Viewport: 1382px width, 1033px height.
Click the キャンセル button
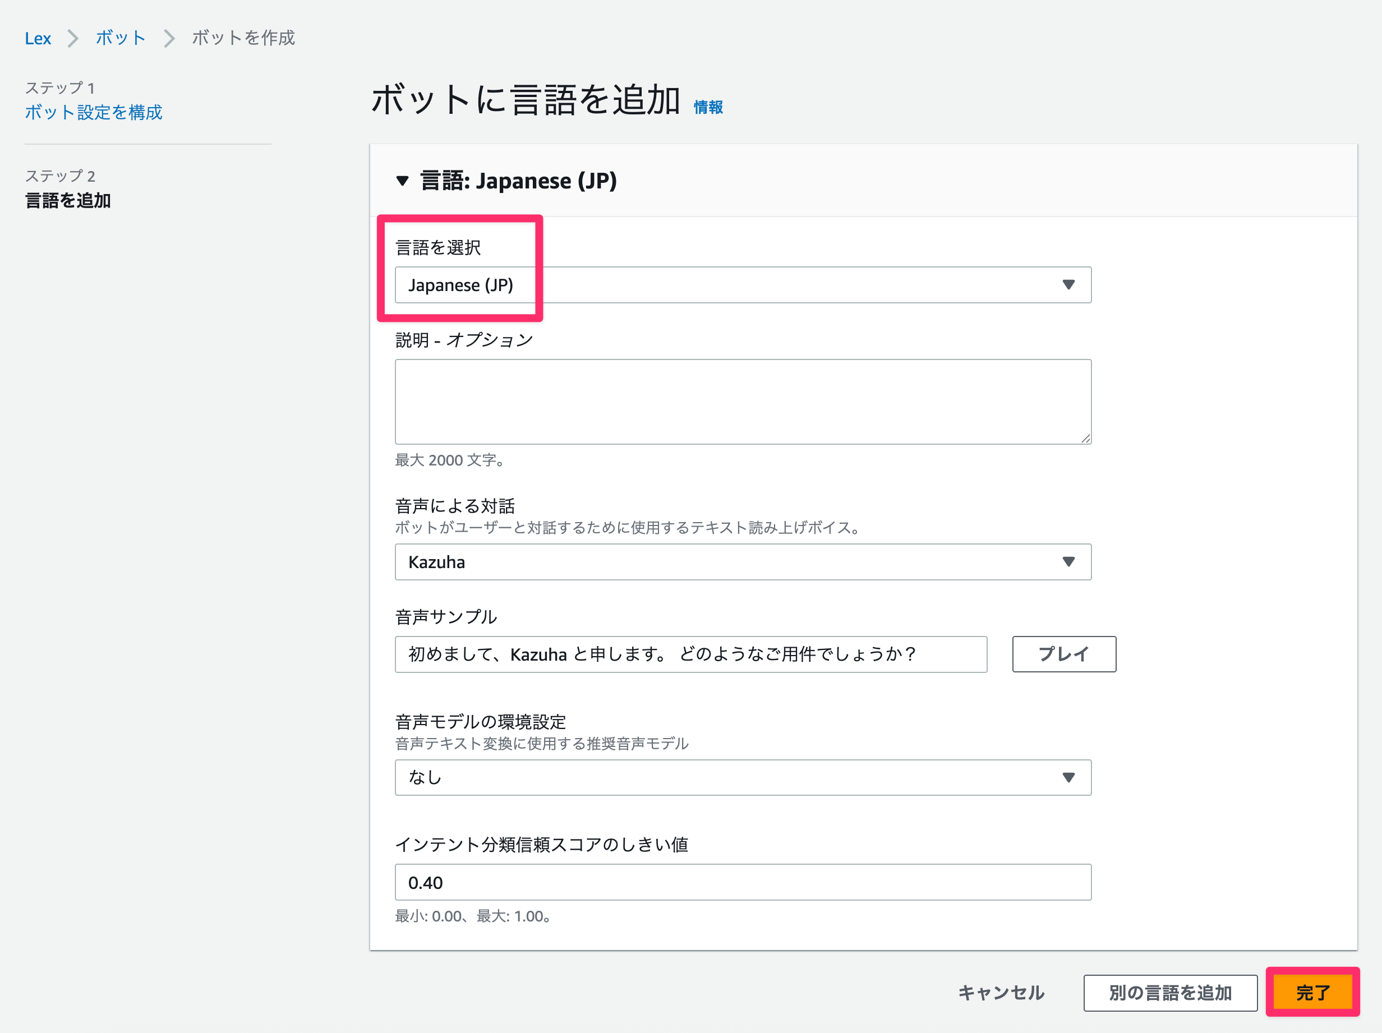tap(1001, 993)
